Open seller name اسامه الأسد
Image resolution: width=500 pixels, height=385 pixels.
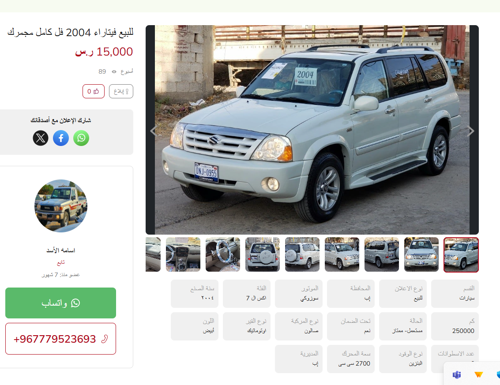coord(60,250)
